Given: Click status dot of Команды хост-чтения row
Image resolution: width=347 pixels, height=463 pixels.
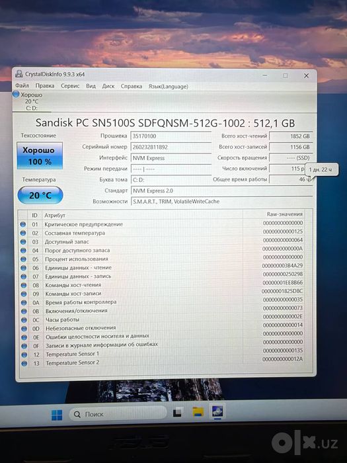Looking at the screenshot, I should point(24,285).
